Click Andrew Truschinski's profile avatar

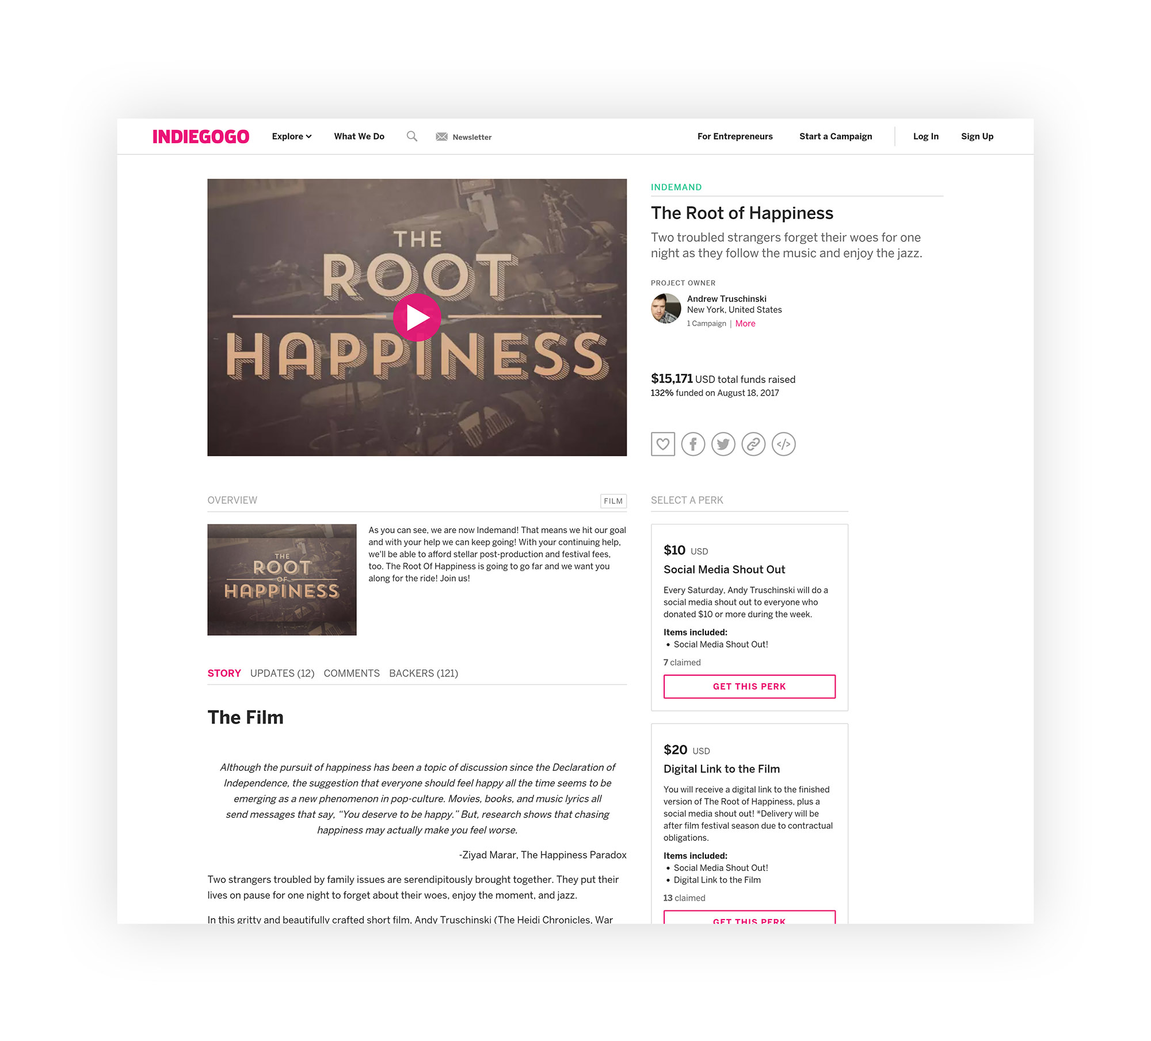(x=666, y=308)
